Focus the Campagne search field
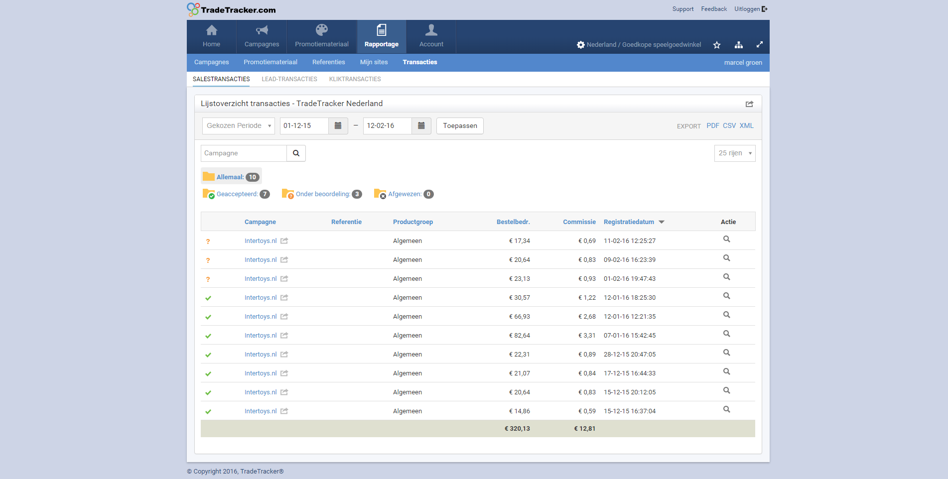 [x=244, y=153]
